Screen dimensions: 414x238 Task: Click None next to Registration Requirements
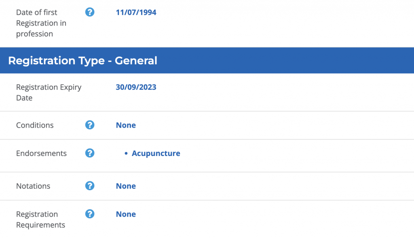coord(126,214)
